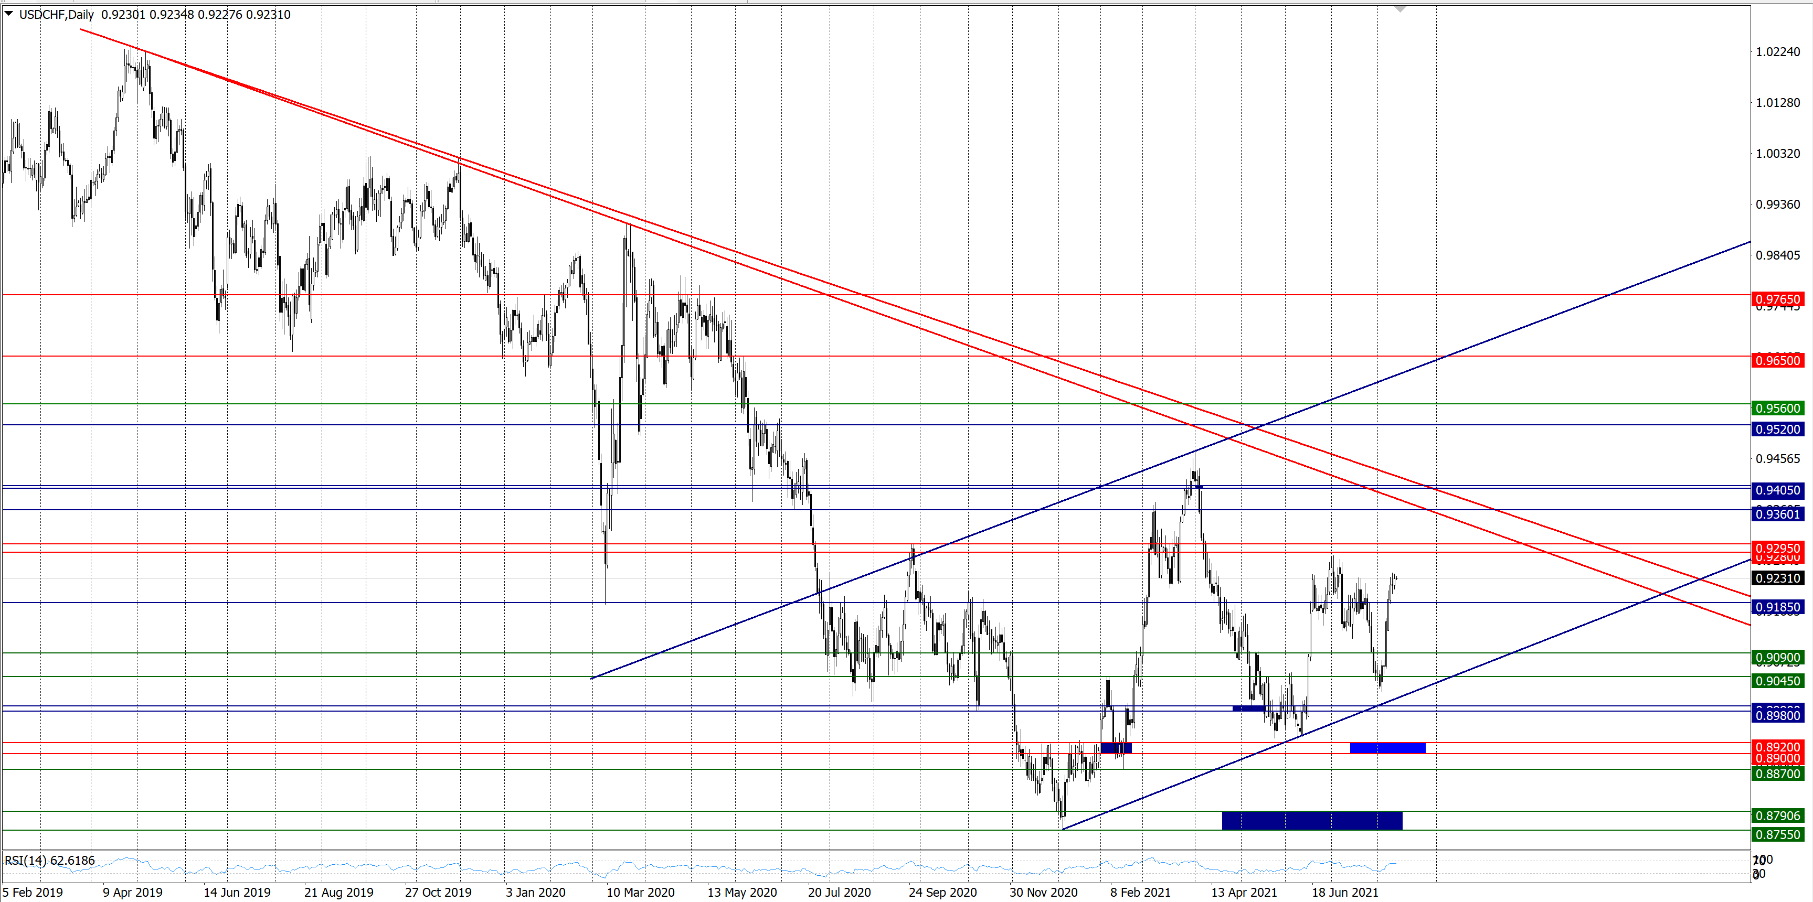Open the dropdown triangle beside USDCHF,Daily
This screenshot has height=902, width=1813.
[9, 13]
